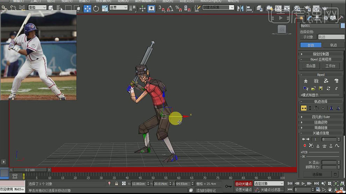This screenshot has width=346, height=194.
Task: Toggle the Spinner Snap icon
Action: click(187, 8)
